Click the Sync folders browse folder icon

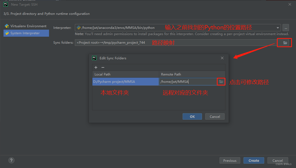(285, 43)
